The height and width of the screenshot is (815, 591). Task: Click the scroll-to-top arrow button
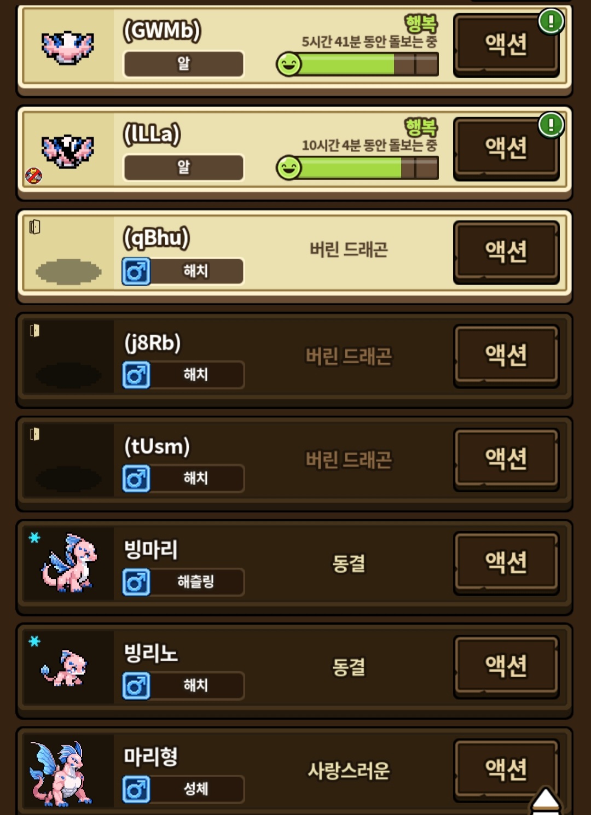pos(546,801)
